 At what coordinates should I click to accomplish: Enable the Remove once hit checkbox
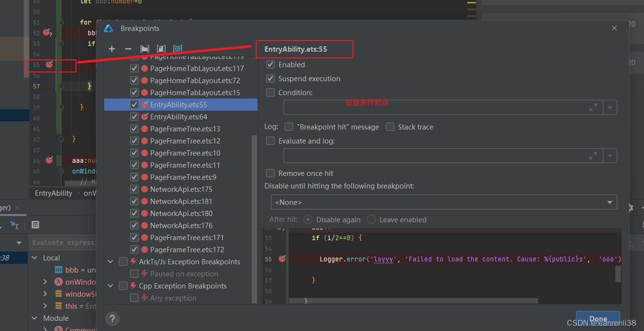271,173
